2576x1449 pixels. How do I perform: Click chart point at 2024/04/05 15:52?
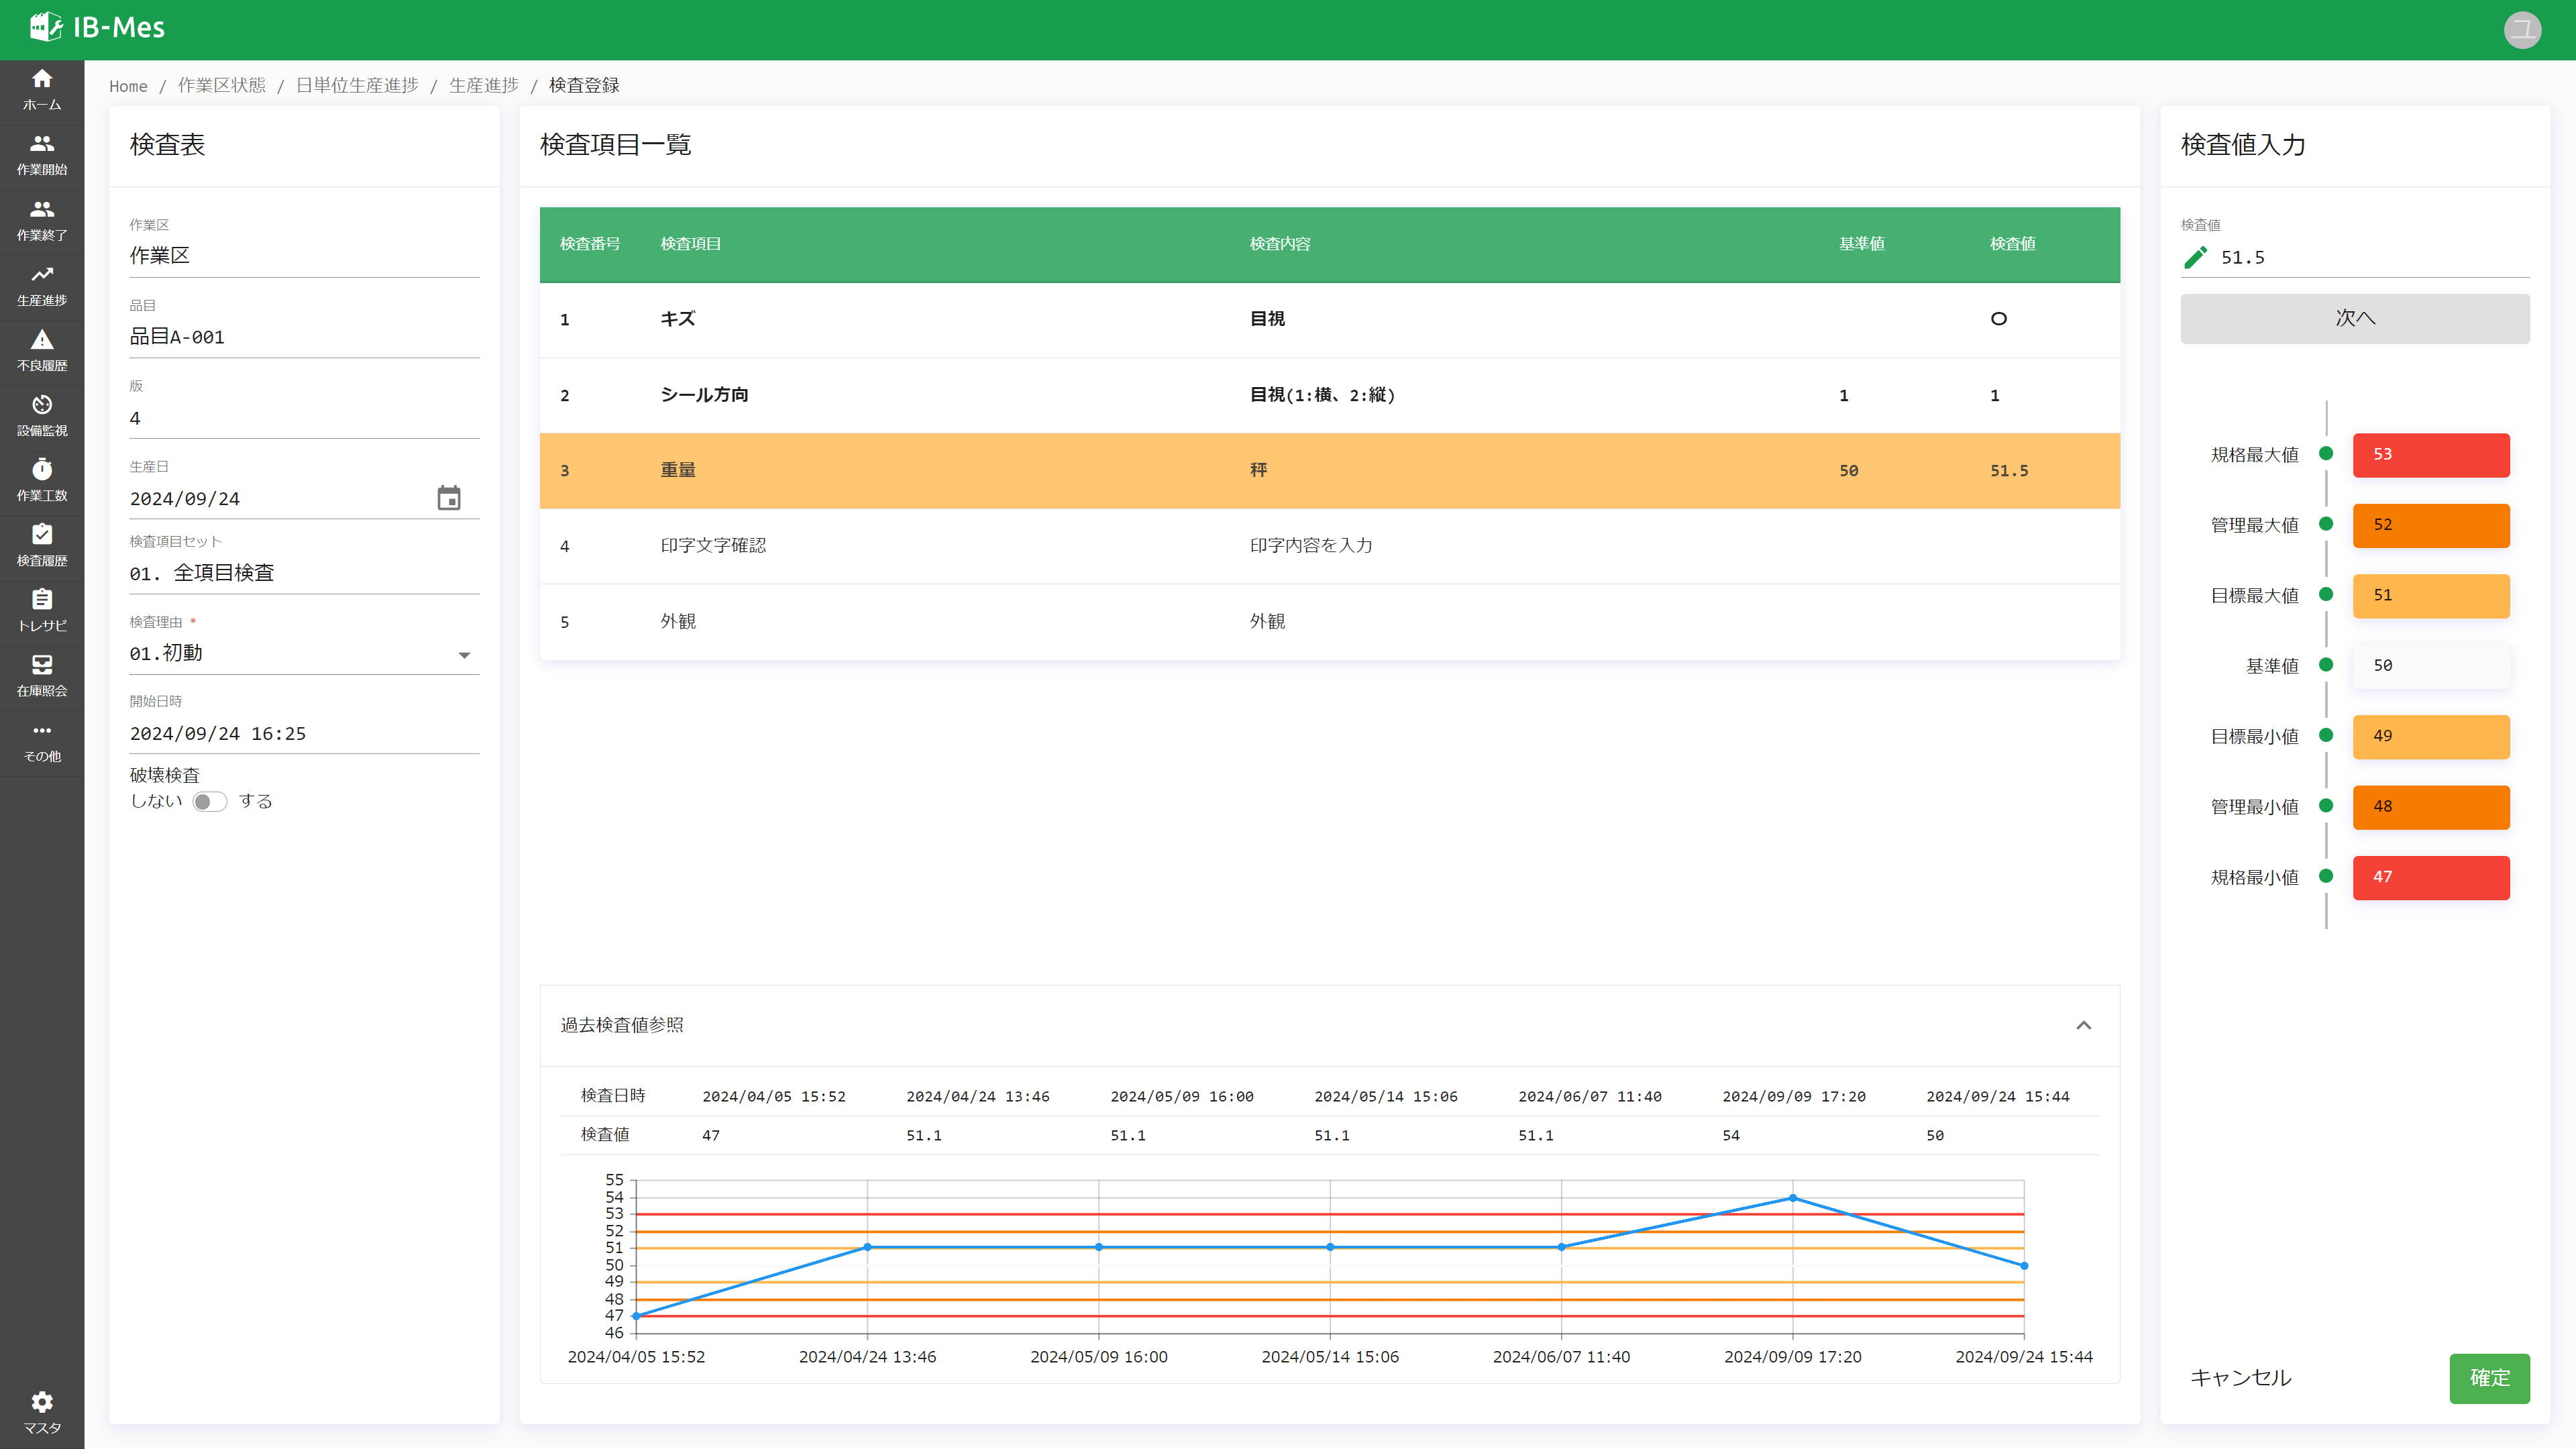click(637, 1316)
